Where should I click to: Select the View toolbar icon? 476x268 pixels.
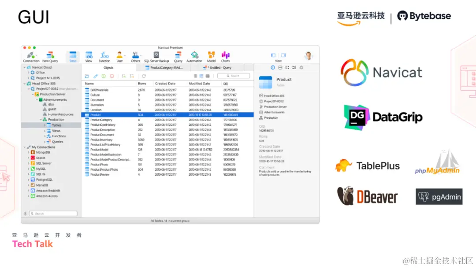tap(89, 56)
